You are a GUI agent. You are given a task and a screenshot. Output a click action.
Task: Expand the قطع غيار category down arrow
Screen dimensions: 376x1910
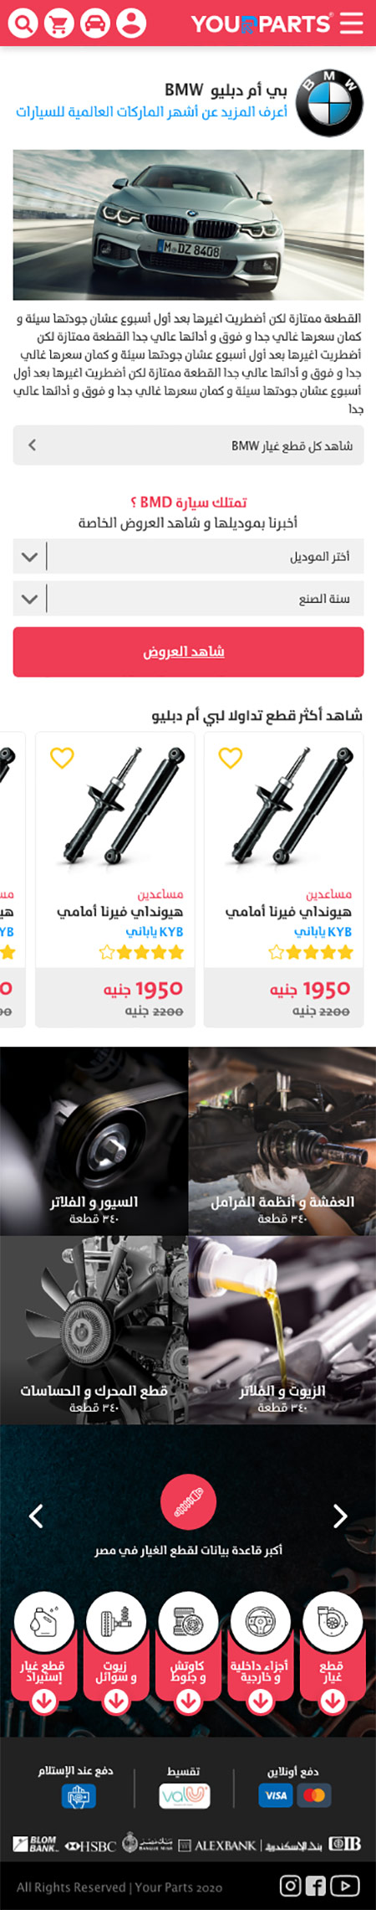click(x=333, y=1700)
